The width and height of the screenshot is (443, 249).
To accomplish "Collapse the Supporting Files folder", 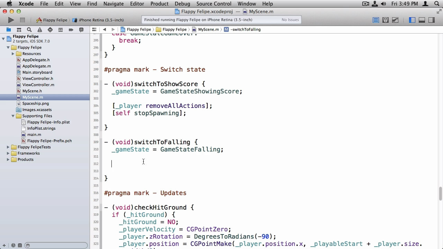I will (x=13, y=116).
